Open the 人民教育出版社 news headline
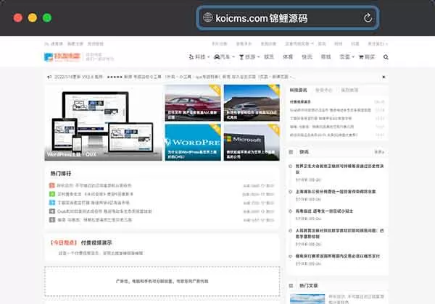435x304 pixels. [x=339, y=233]
